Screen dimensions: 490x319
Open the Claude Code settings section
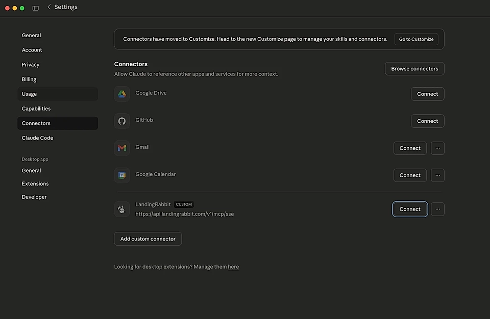tap(37, 138)
